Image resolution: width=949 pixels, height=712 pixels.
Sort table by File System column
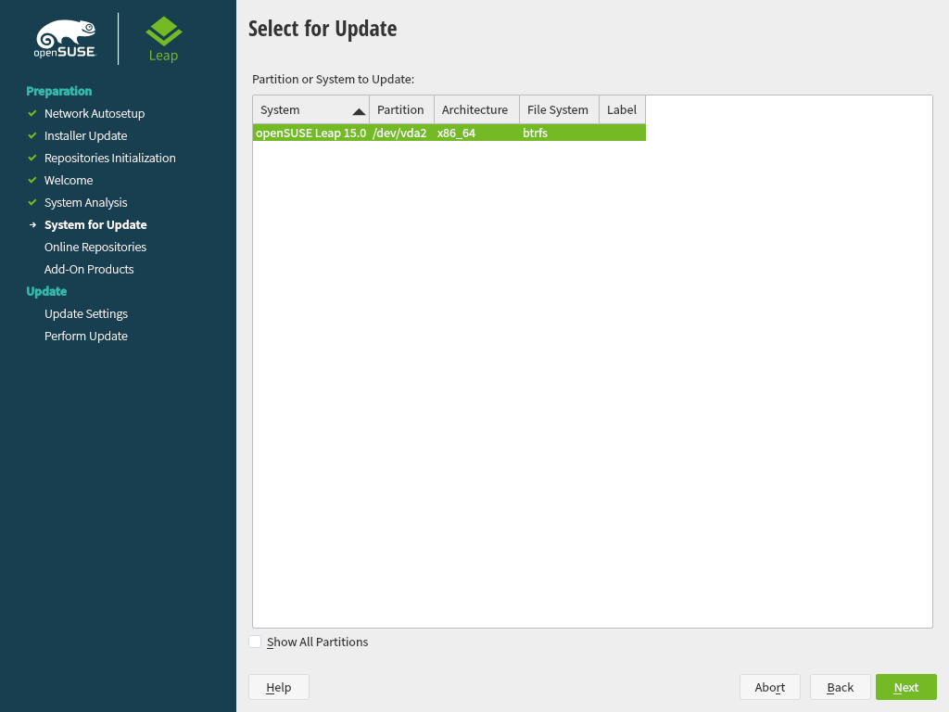tap(558, 109)
